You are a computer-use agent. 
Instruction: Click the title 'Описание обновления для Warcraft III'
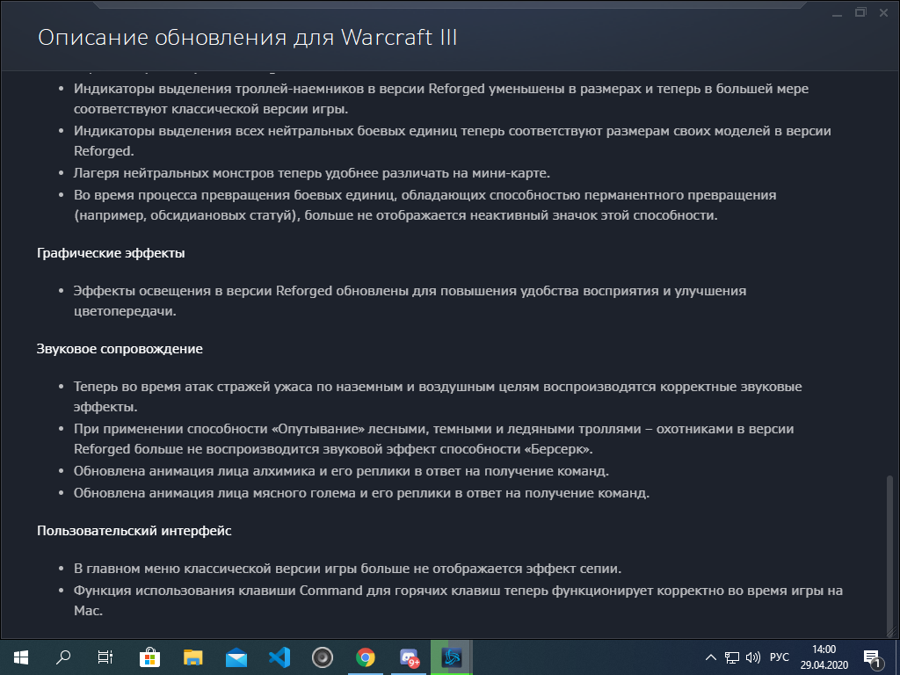247,38
